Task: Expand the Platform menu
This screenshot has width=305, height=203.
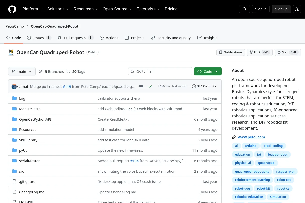Action: 32,9
